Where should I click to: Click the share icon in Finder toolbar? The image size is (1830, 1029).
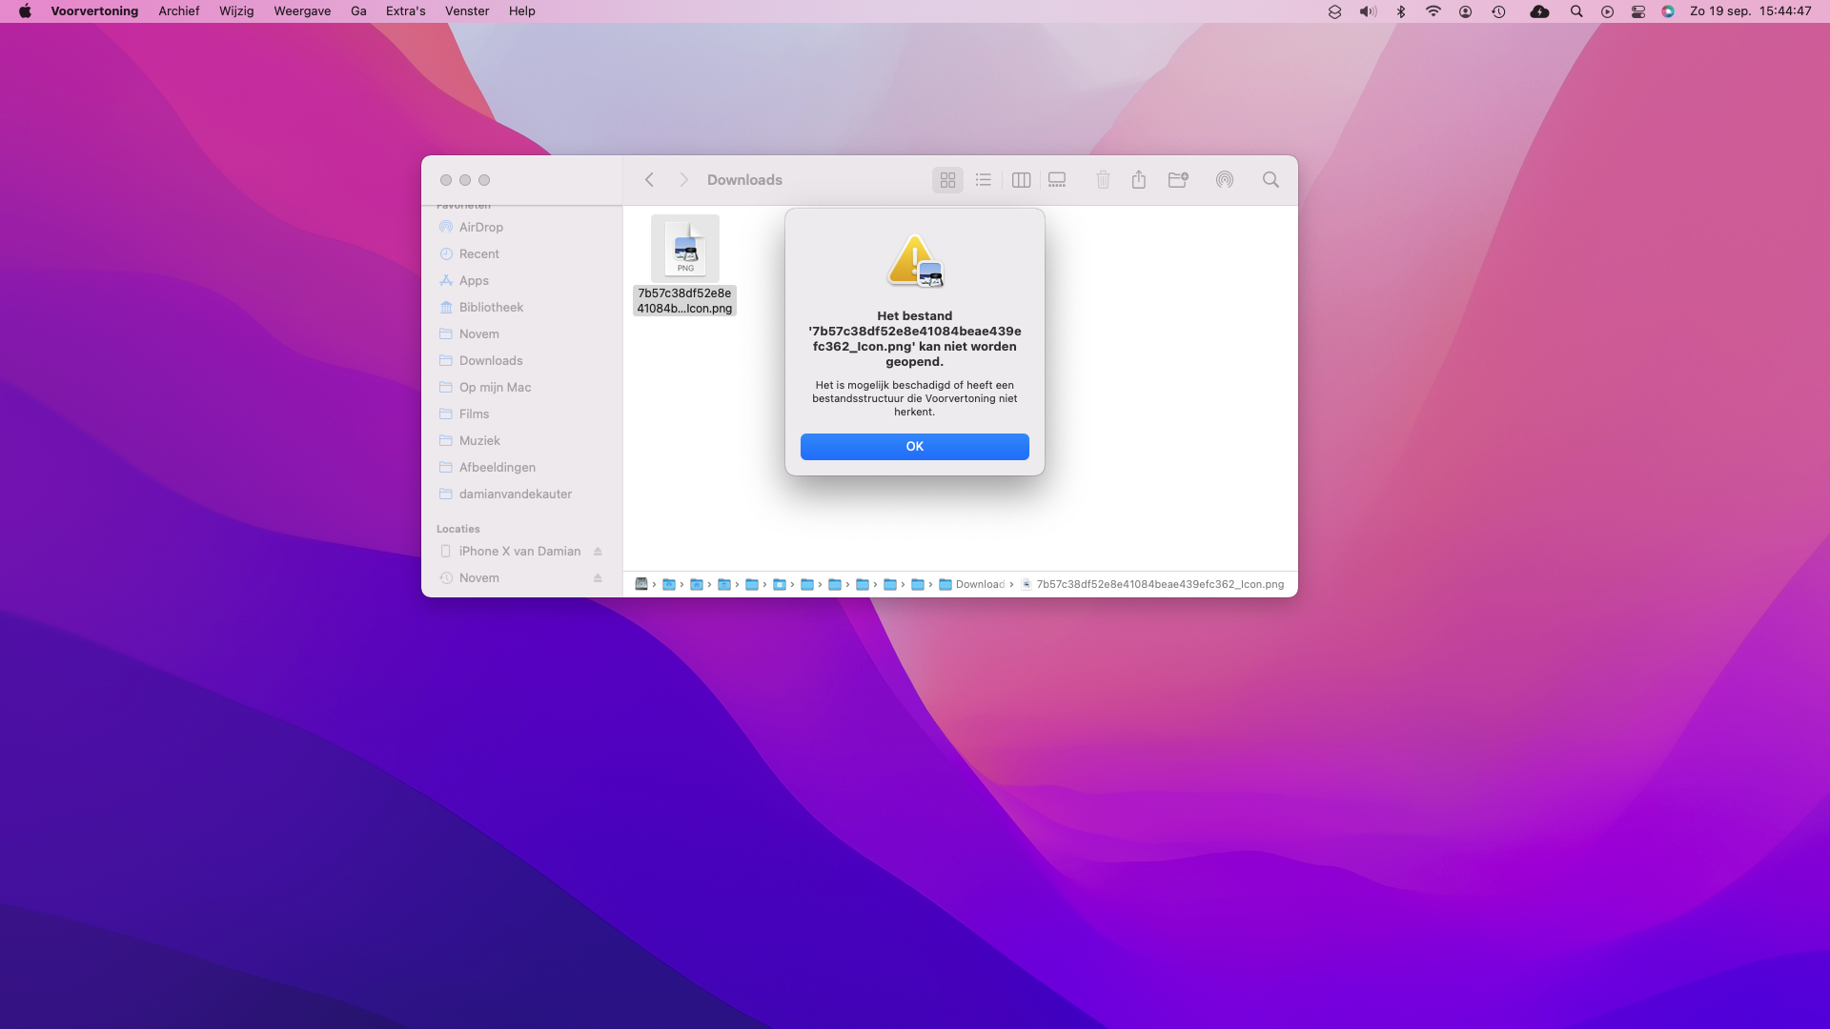pos(1139,180)
